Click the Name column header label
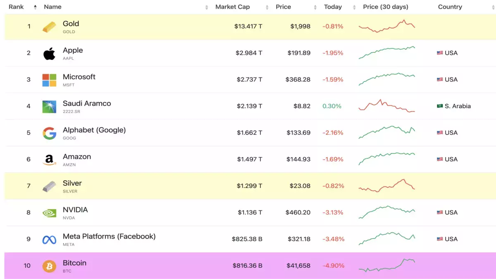This screenshot has height=279, width=496. coord(52,7)
